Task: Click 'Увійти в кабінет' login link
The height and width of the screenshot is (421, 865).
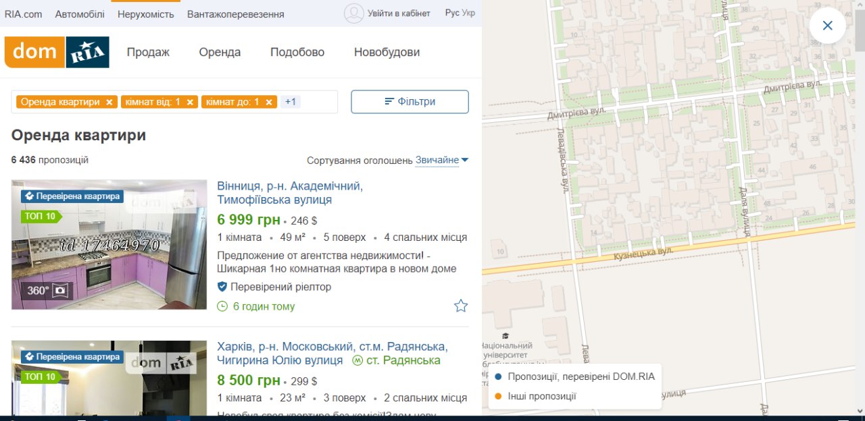Action: click(399, 13)
